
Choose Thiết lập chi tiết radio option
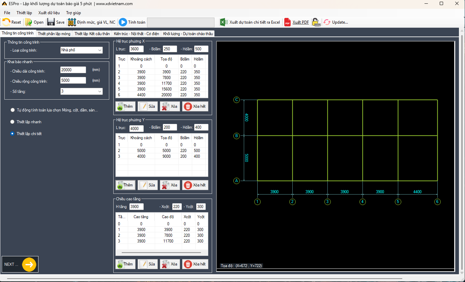point(13,134)
